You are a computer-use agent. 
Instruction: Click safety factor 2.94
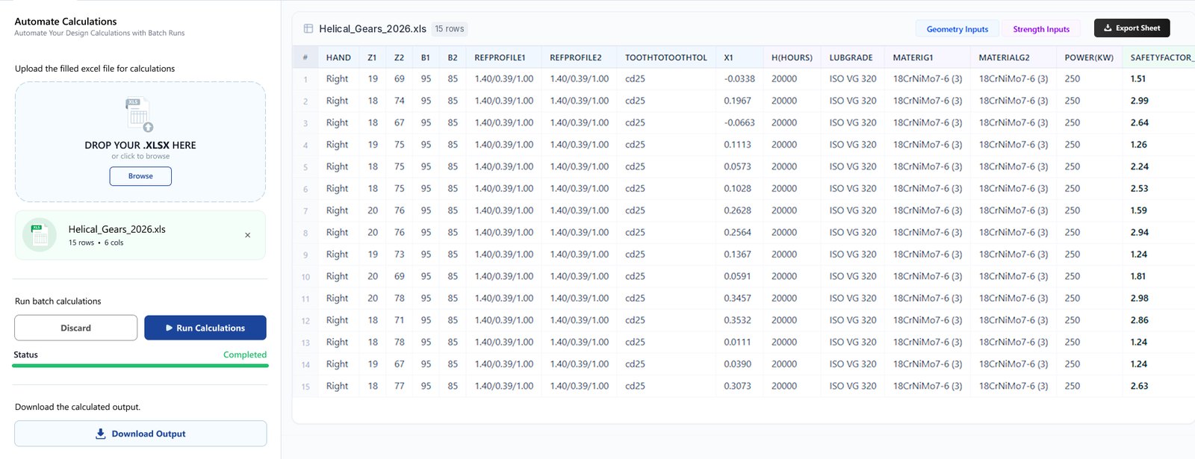[x=1139, y=232]
